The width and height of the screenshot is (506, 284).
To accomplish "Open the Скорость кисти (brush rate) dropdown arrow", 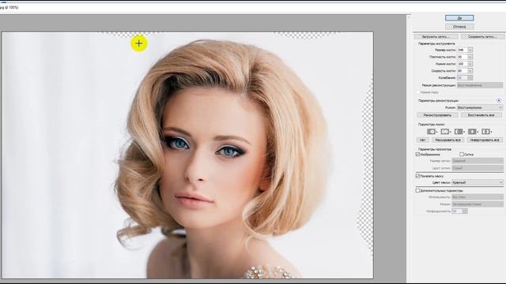I will pyautogui.click(x=470, y=70).
